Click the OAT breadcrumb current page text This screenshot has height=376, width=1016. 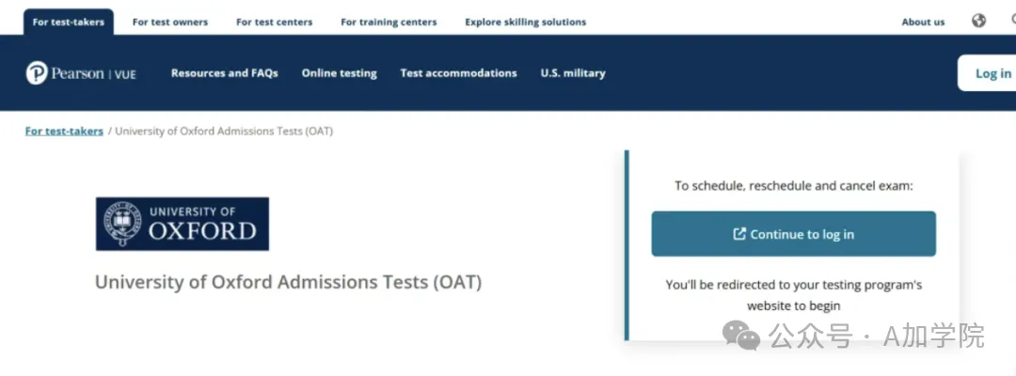pos(224,131)
